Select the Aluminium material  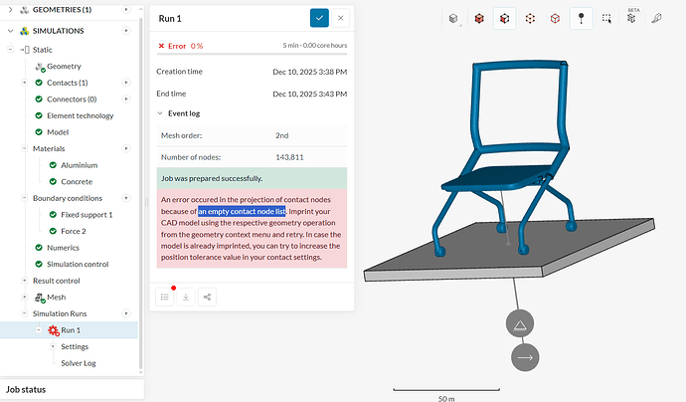coord(80,165)
